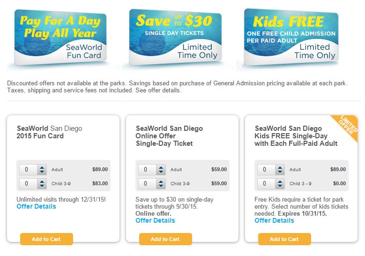The image size is (365, 256).
Task: Open Offer Details for 2015 Fun Card
Action: click(x=37, y=206)
